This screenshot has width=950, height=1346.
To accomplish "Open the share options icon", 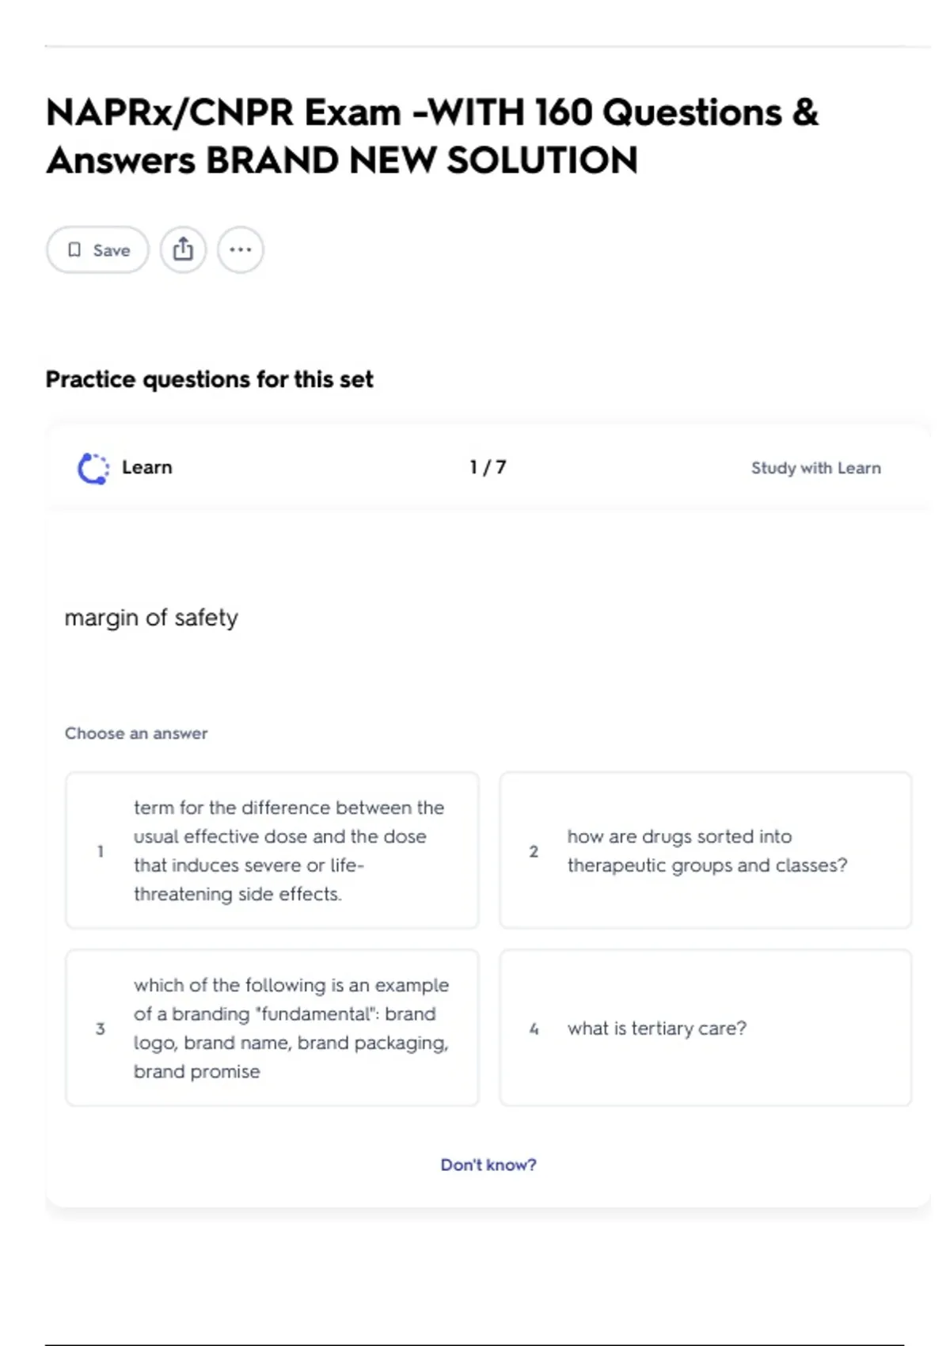I will click(183, 249).
